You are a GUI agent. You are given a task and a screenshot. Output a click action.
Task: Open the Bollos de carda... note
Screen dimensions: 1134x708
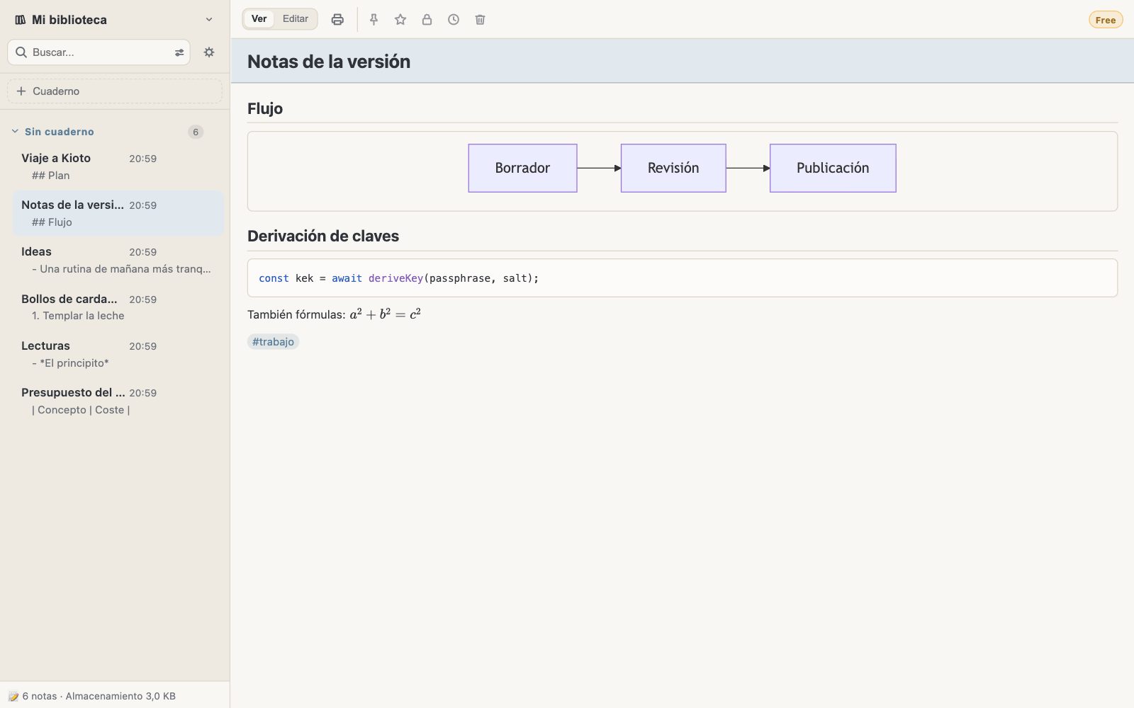(118, 307)
